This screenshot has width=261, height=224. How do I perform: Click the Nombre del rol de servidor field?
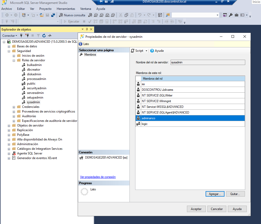click(208, 62)
